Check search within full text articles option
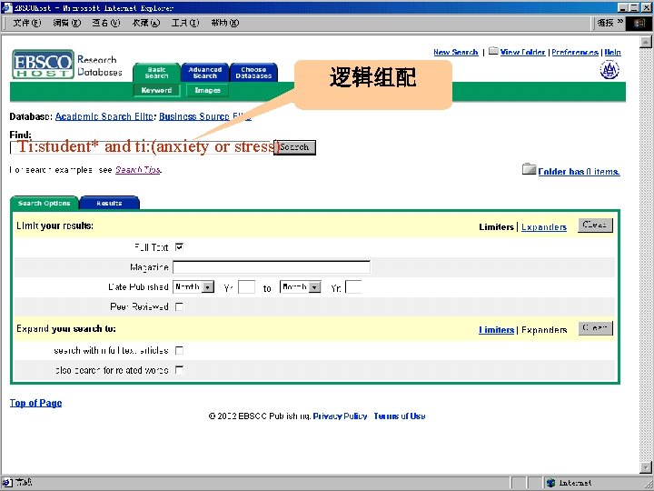 [x=179, y=350]
